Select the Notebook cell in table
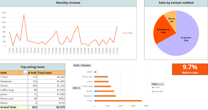208x110 pixels. (14, 81)
